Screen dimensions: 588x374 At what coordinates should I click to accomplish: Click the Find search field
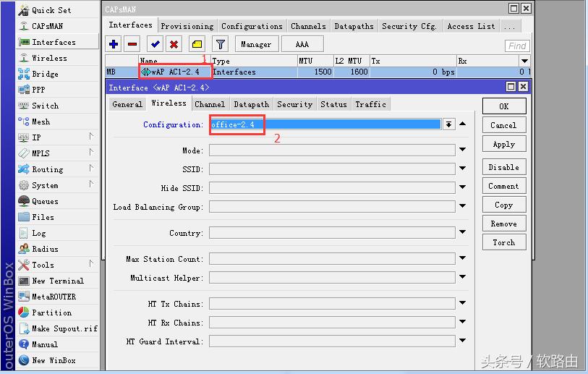[x=516, y=46]
